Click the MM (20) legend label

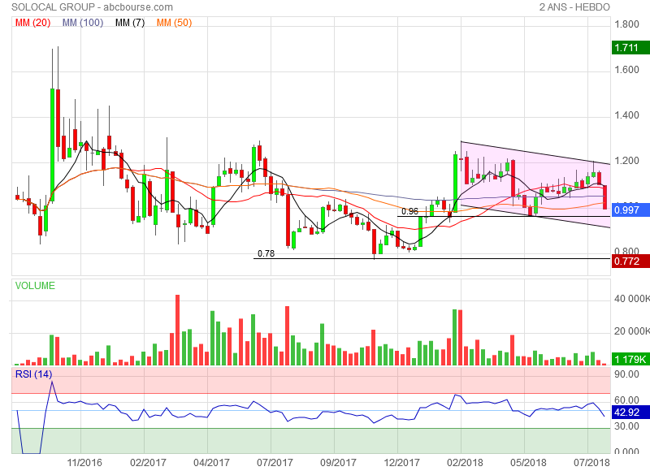tap(32, 23)
